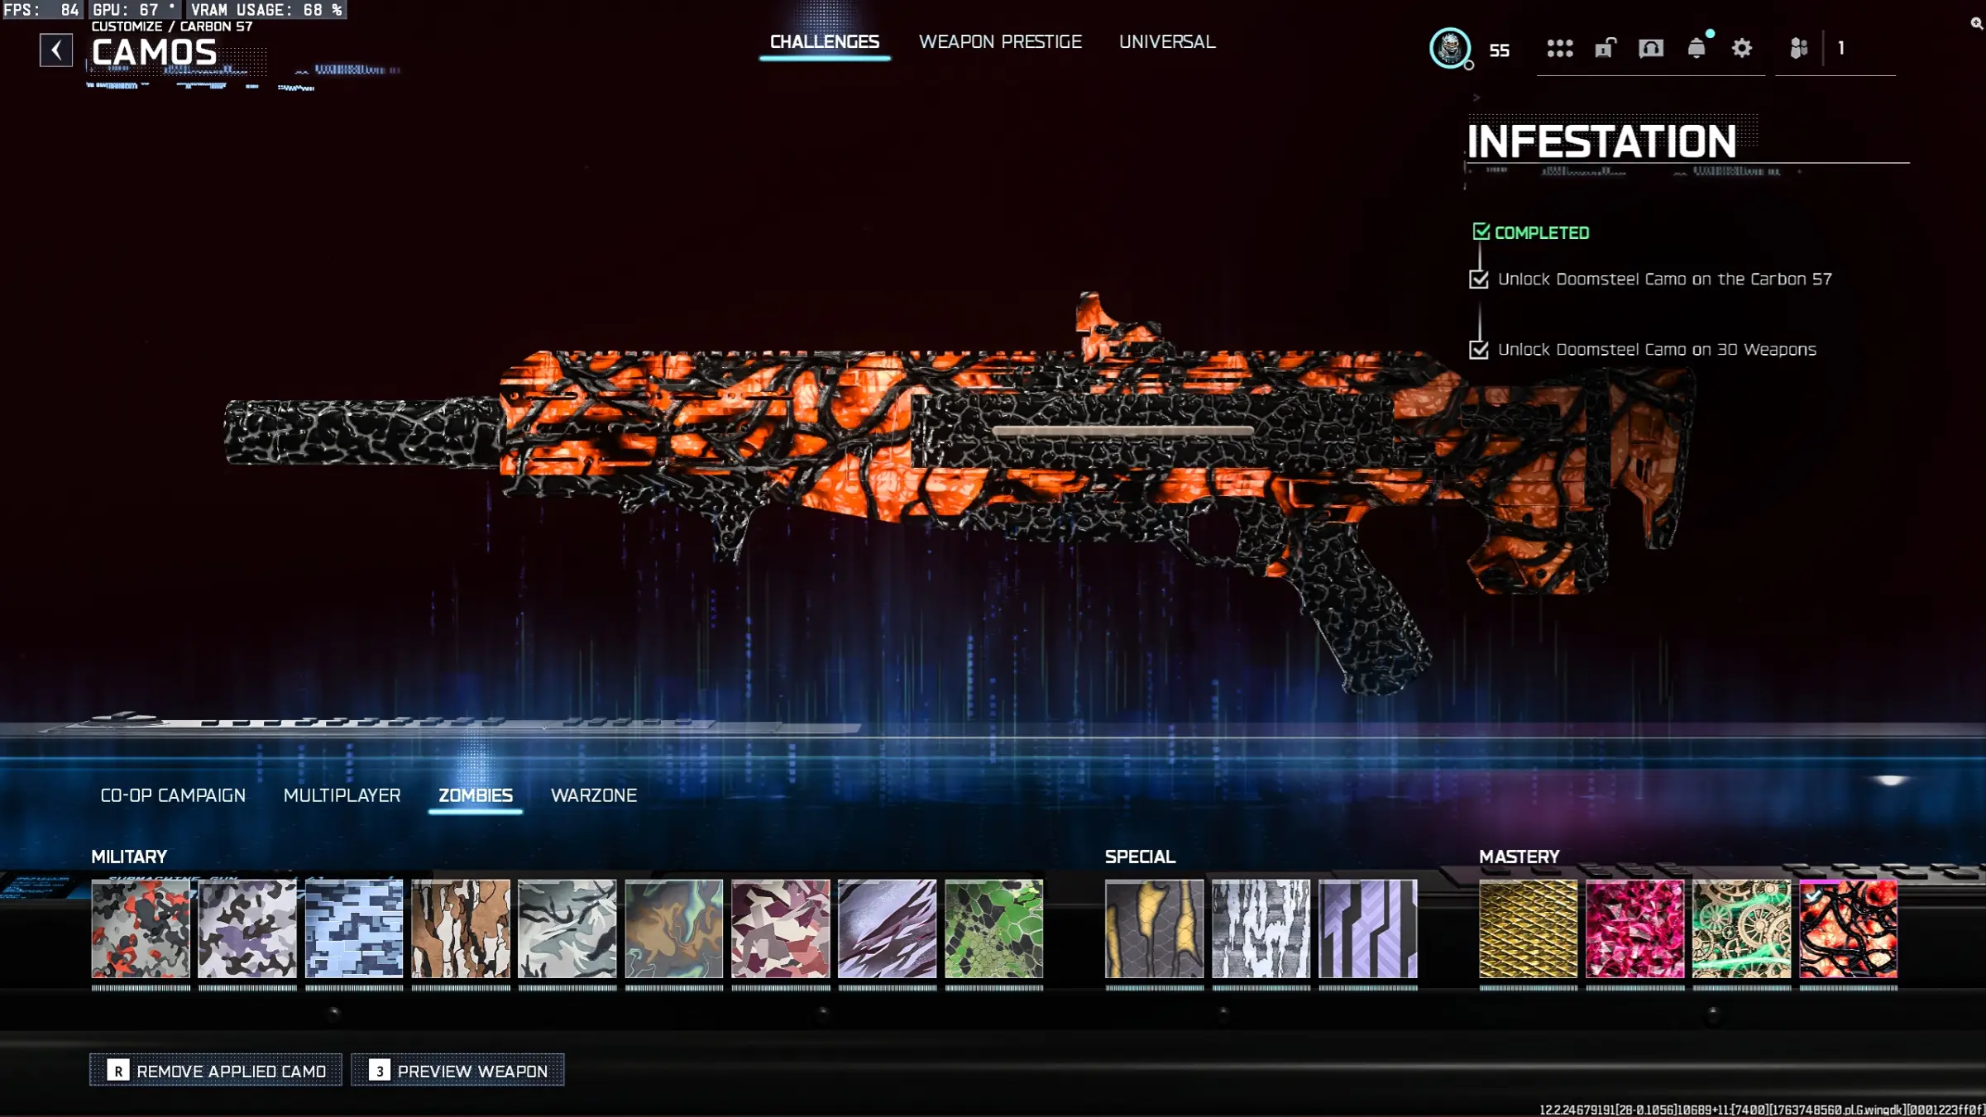Click the back arrow beside CAMOS
The image size is (1986, 1117).
56,50
